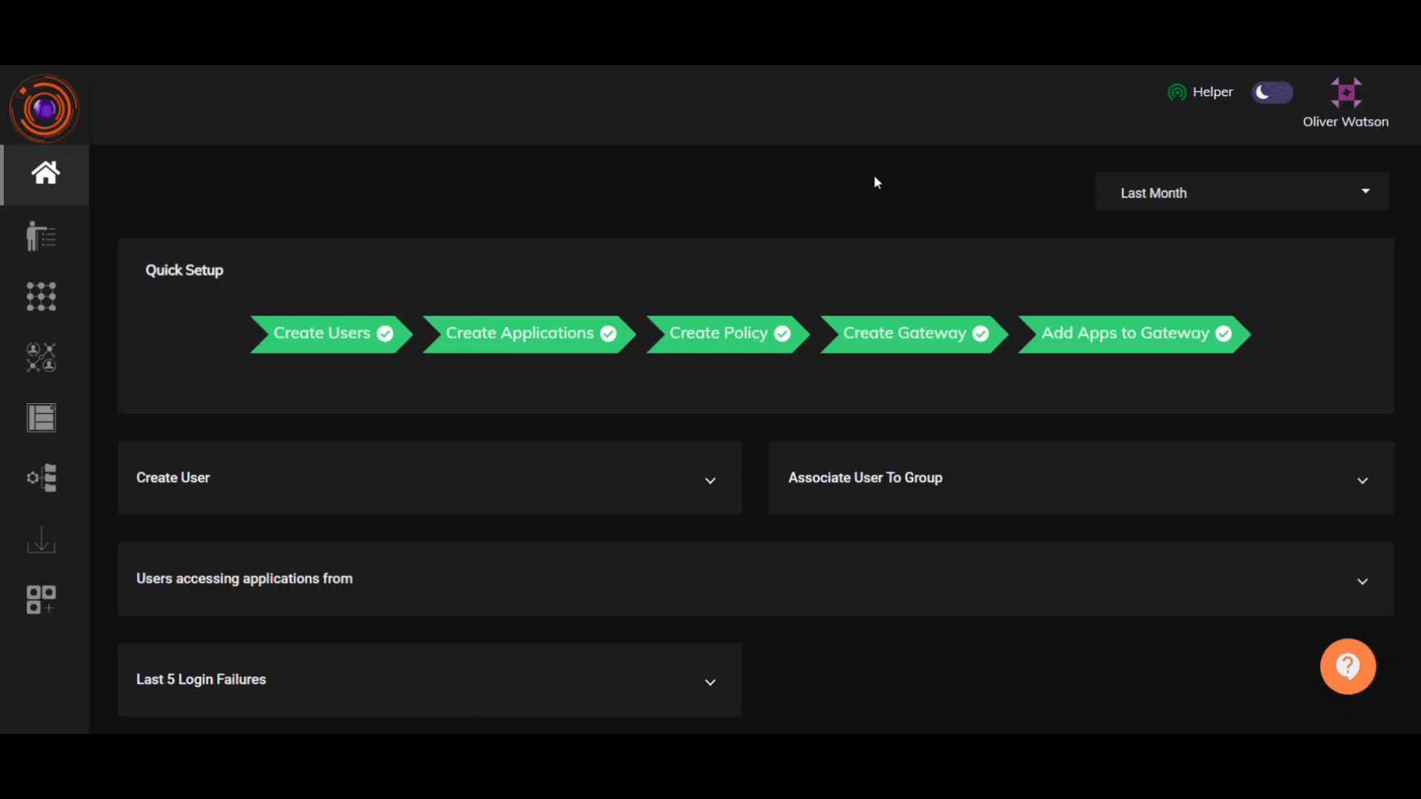Click the Home dashboard icon
This screenshot has height=799, width=1421.
pos(45,174)
